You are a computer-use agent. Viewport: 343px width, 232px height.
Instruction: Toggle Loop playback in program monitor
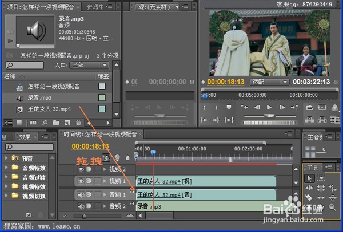(310, 107)
